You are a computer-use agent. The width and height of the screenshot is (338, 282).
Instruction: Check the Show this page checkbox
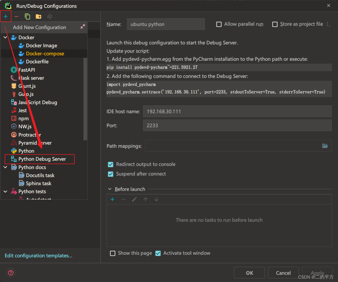[113, 253]
